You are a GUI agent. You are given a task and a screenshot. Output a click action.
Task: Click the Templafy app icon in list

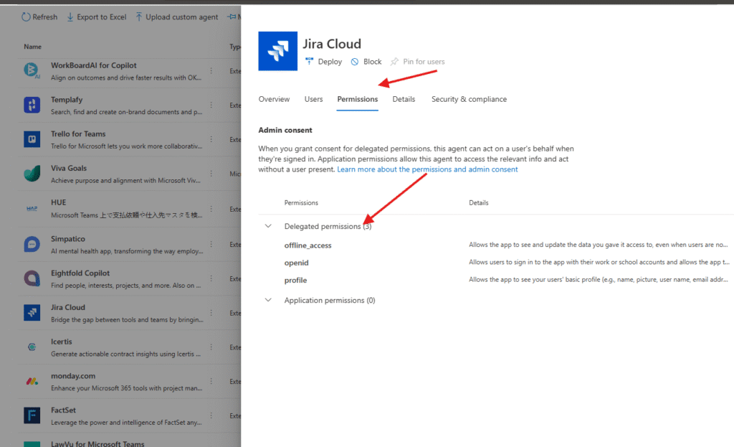click(32, 105)
